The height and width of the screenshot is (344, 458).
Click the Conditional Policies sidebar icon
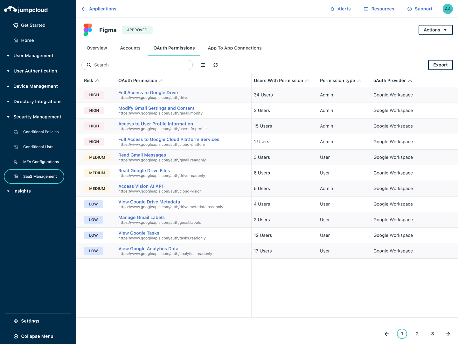coord(16,132)
